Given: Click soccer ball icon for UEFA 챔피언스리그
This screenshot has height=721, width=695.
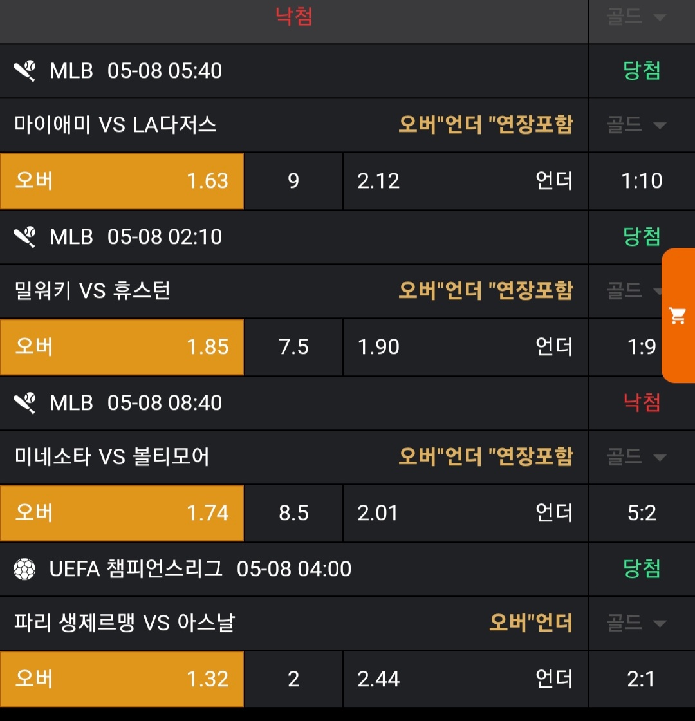Looking at the screenshot, I should 24,569.
